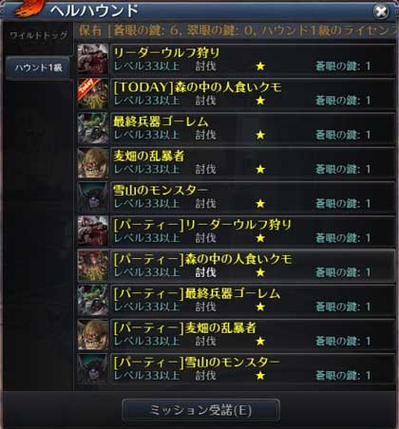Close the ヘルハウンド window

point(381,12)
